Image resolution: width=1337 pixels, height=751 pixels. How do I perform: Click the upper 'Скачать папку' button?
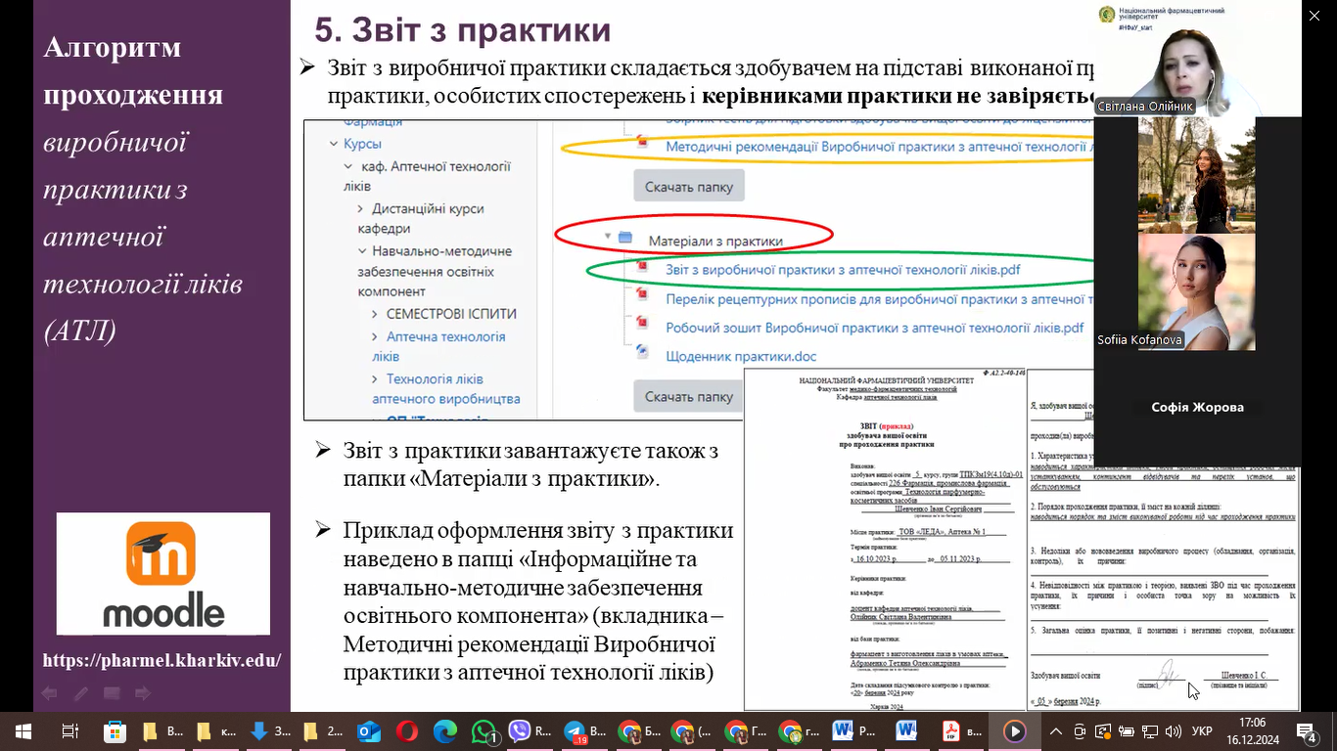[689, 187]
